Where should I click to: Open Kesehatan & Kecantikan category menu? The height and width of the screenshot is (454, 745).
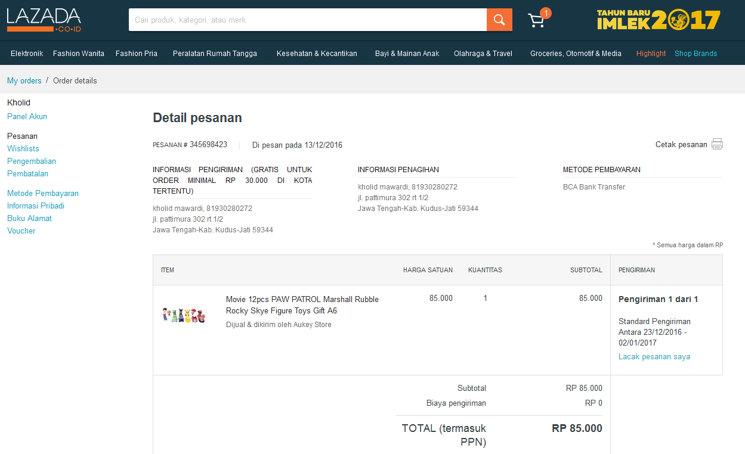(x=317, y=54)
